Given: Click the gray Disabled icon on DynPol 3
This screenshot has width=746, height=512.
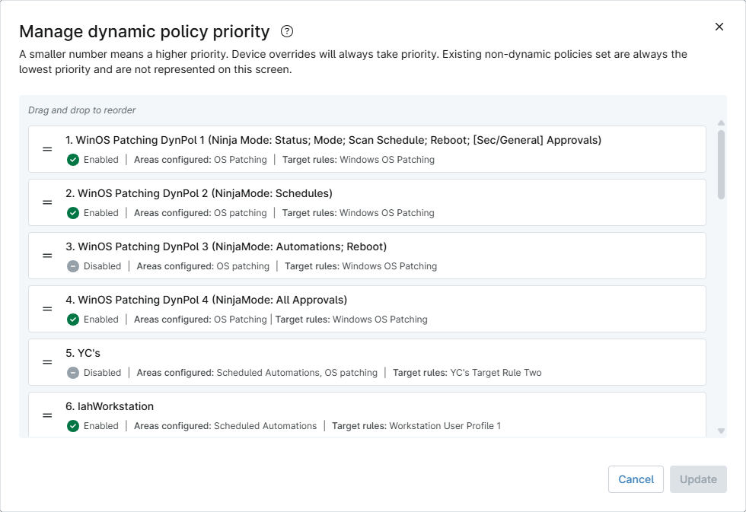Looking at the screenshot, I should pos(73,266).
